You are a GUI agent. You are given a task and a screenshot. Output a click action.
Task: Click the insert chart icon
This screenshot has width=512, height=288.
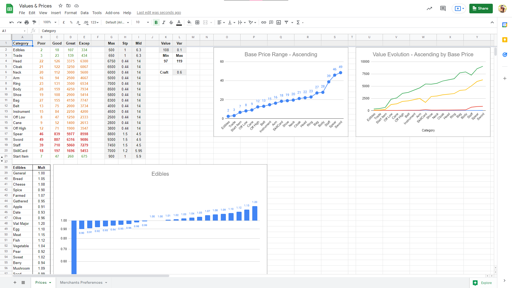(x=279, y=22)
